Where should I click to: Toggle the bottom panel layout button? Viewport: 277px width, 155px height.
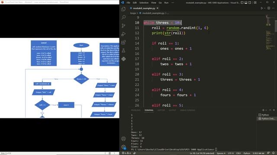pyautogui.click(x=246, y=3)
